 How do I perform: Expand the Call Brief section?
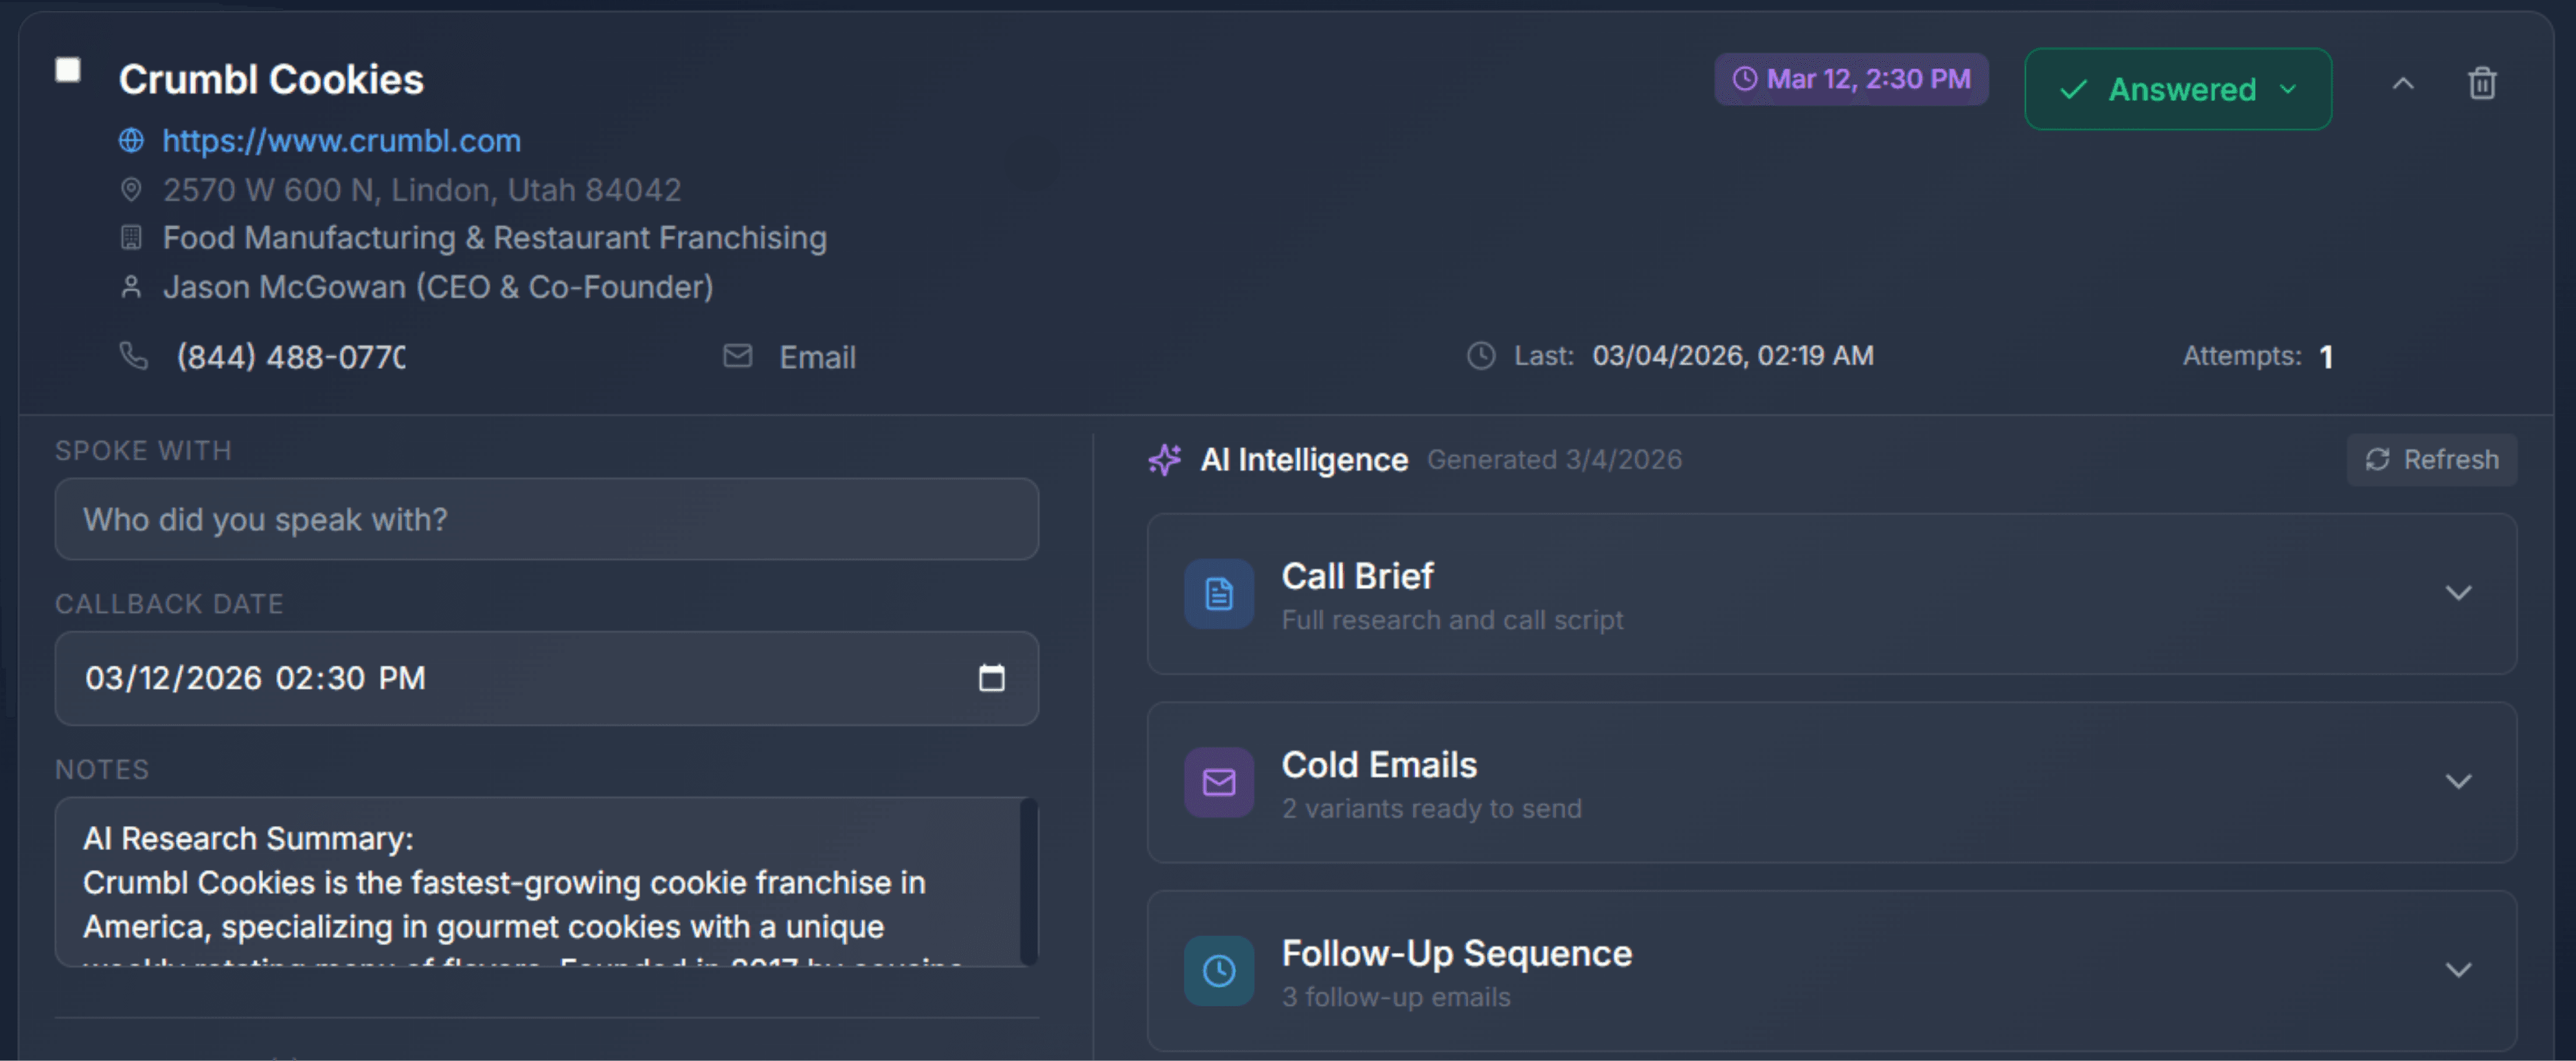tap(2459, 593)
